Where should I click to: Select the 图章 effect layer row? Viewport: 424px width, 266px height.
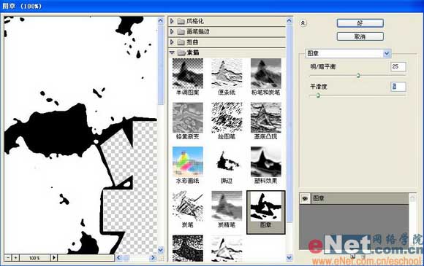354,199
